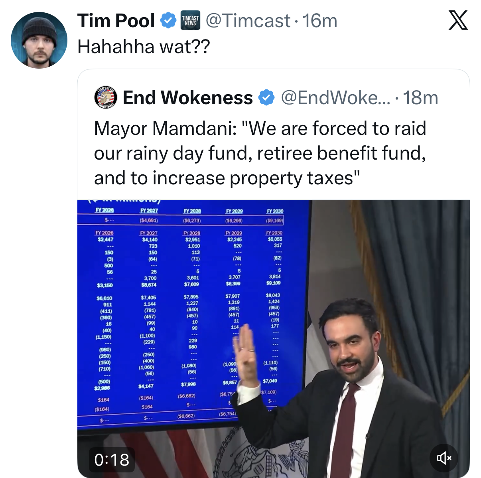Unmute the video with speaker icon
This screenshot has width=481, height=478.
click(444, 458)
